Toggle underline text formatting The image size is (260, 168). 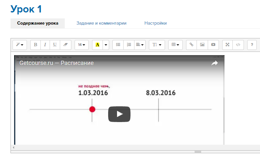(x=55, y=45)
